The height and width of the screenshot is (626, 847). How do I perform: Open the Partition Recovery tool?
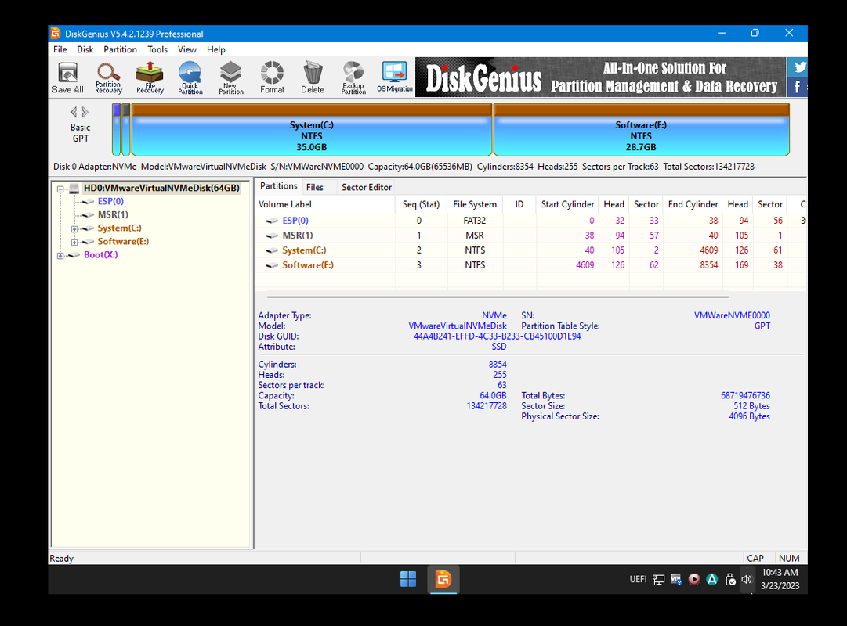point(108,77)
